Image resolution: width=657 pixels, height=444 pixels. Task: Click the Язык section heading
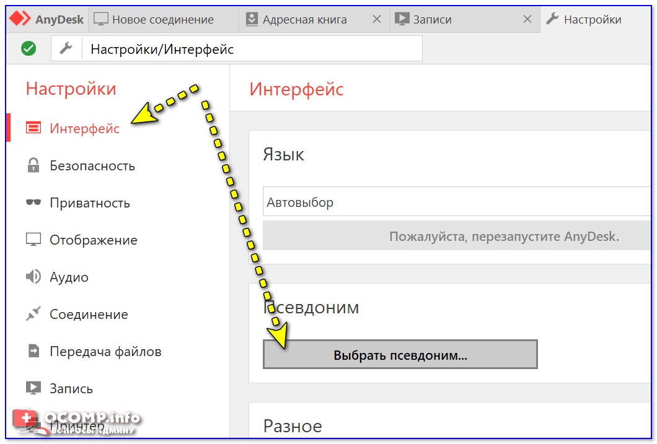click(283, 154)
